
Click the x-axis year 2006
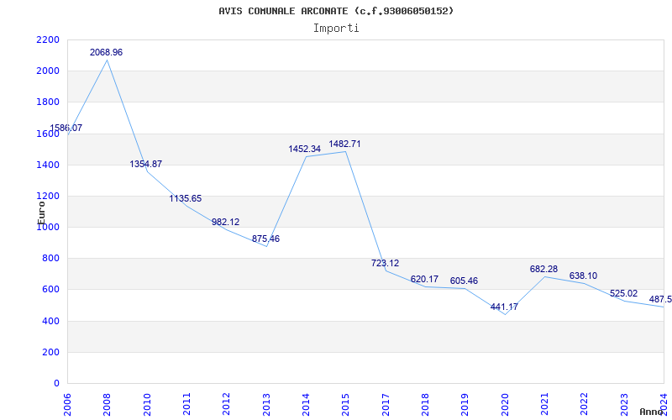pos(67,404)
